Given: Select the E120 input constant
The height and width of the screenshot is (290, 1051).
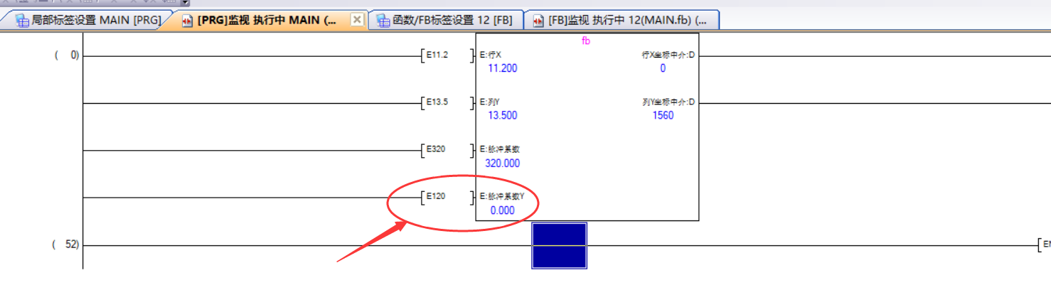Looking at the screenshot, I should click(435, 197).
